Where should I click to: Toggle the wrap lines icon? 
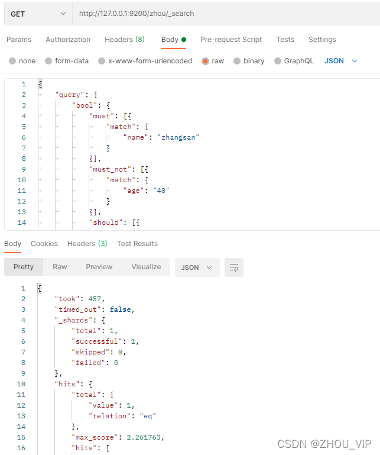234,267
